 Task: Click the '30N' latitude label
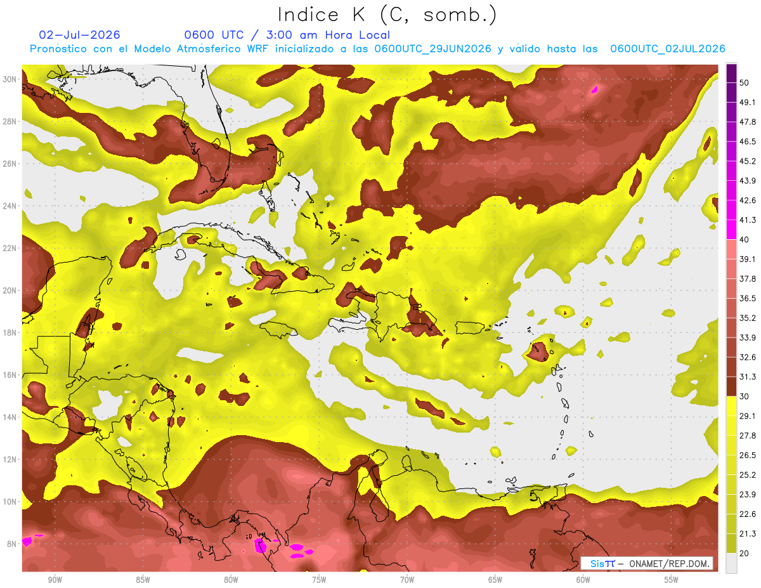point(10,79)
